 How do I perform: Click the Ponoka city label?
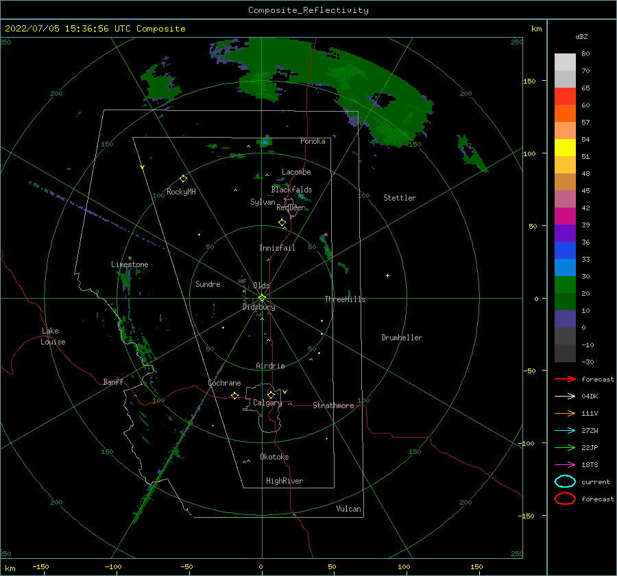(313, 141)
